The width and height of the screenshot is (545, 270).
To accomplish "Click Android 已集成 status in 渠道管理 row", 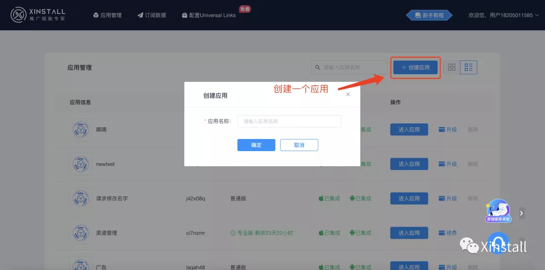I will (x=360, y=233).
